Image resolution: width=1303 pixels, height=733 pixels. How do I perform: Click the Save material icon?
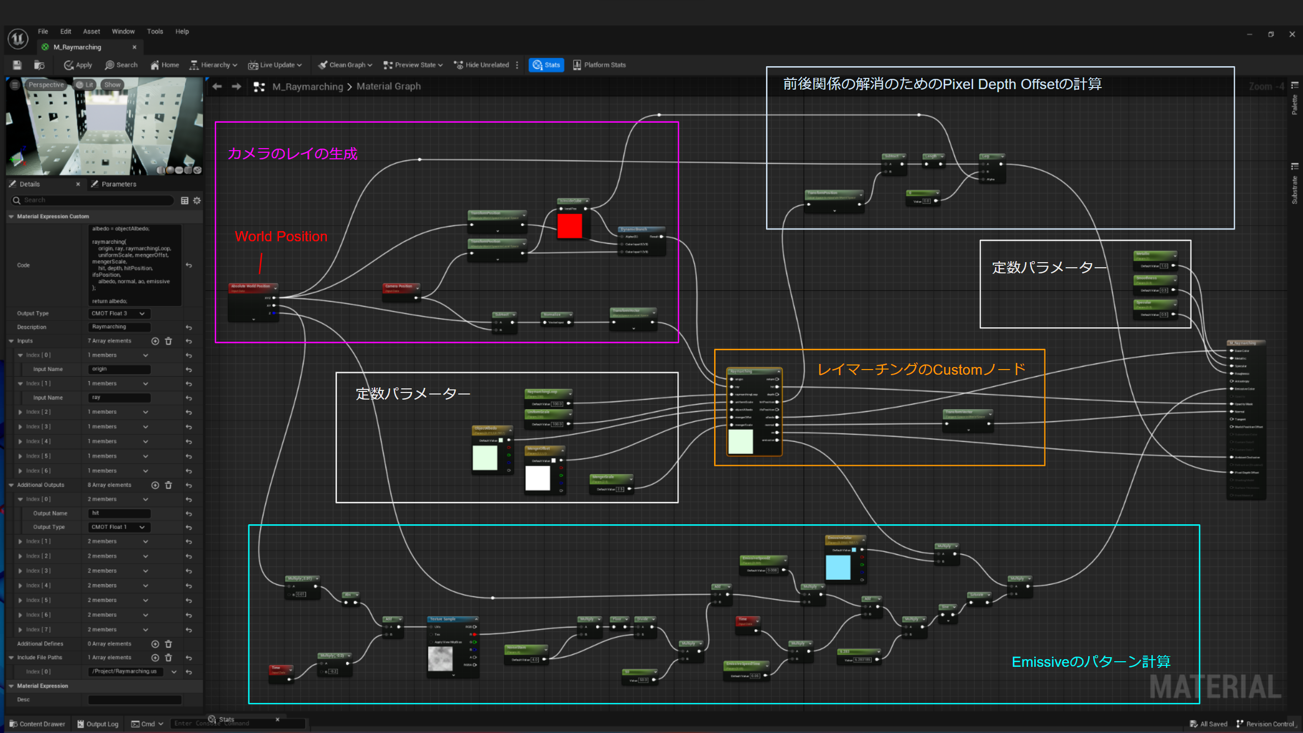17,65
